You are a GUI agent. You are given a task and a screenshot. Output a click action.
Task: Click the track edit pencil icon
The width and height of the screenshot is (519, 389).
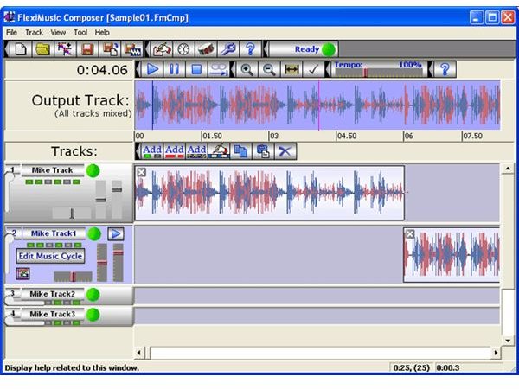[x=219, y=151]
